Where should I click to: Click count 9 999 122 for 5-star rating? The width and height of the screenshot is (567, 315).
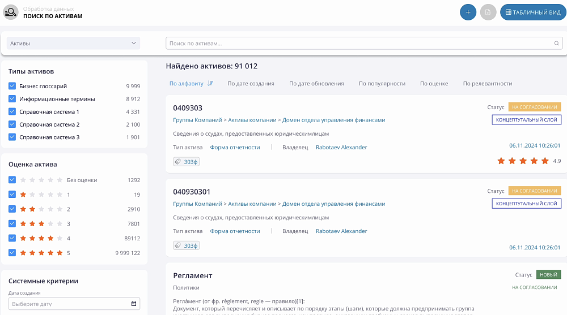point(128,253)
